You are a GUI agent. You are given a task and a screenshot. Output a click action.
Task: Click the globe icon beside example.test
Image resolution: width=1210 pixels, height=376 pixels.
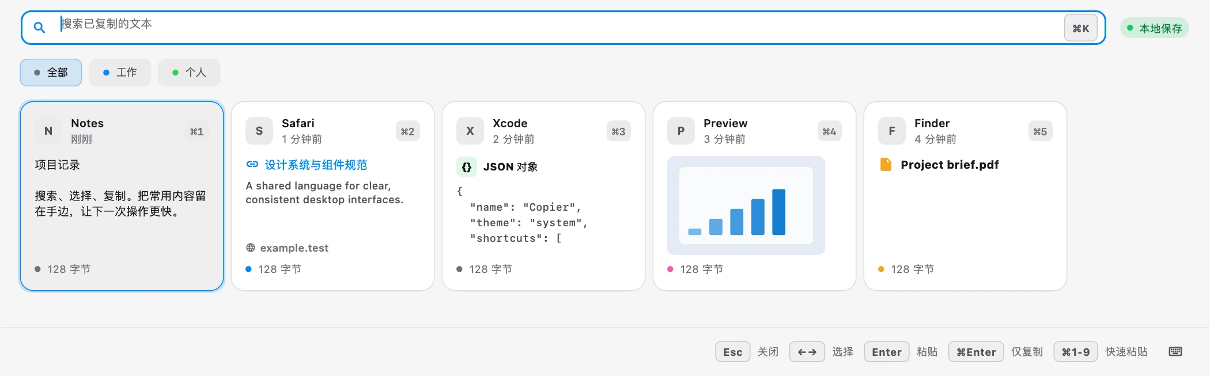(x=251, y=248)
